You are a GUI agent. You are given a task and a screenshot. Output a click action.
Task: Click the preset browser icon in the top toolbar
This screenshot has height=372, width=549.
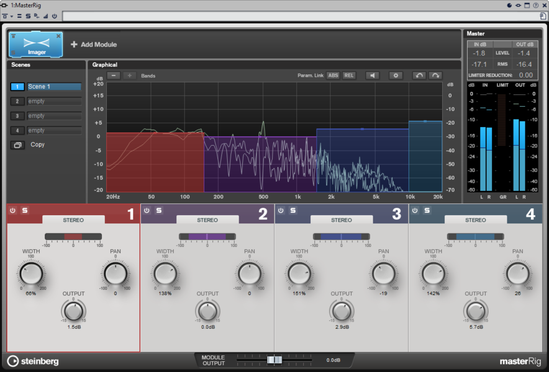tap(5, 16)
